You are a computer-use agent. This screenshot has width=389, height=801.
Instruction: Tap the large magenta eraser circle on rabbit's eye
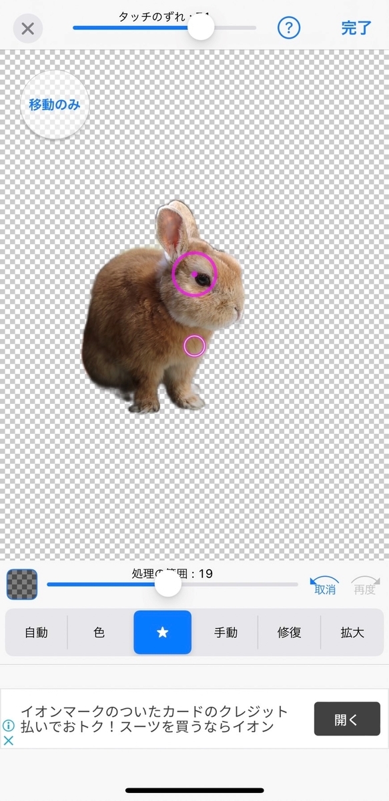(x=195, y=274)
